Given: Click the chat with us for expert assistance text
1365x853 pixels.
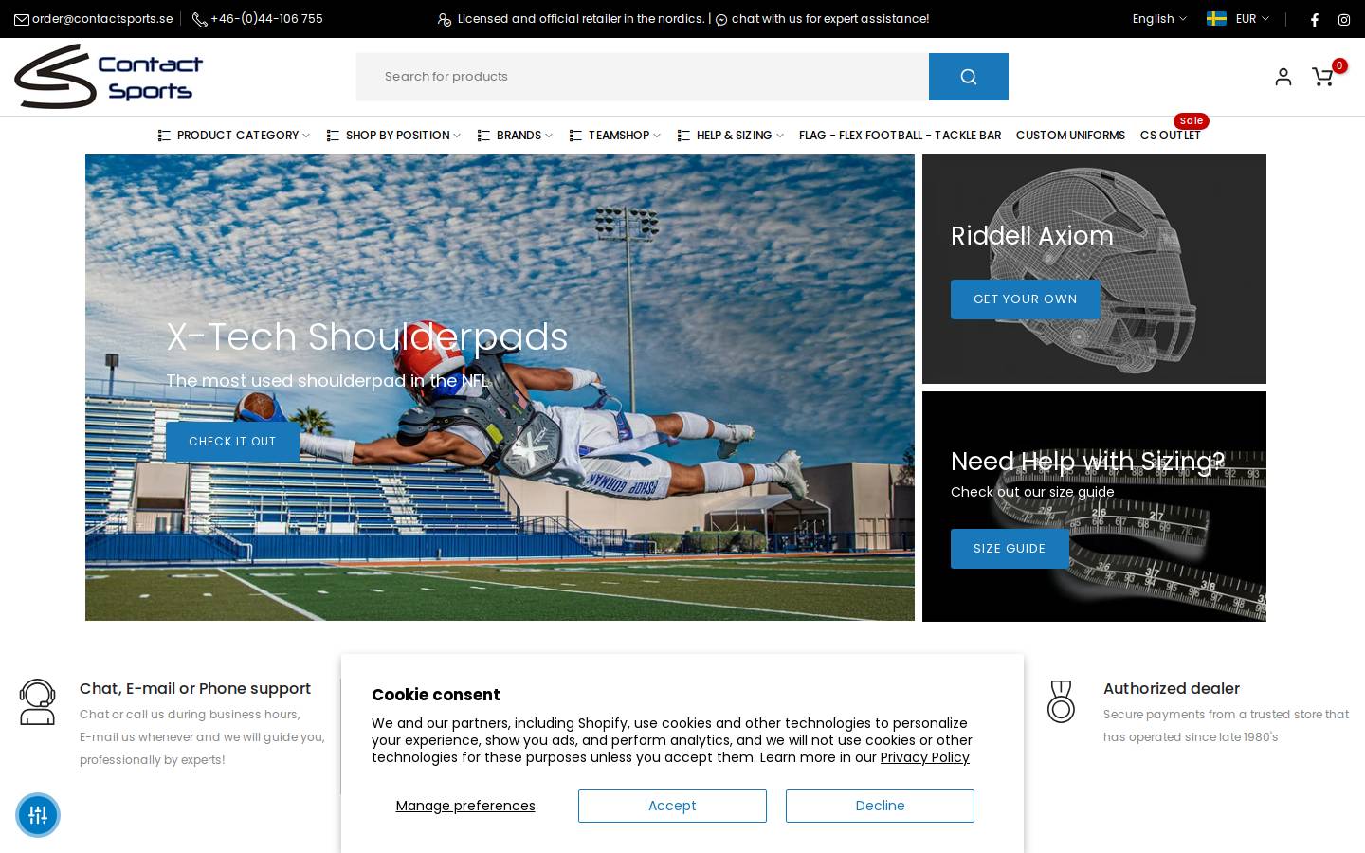Looking at the screenshot, I should pos(830,19).
